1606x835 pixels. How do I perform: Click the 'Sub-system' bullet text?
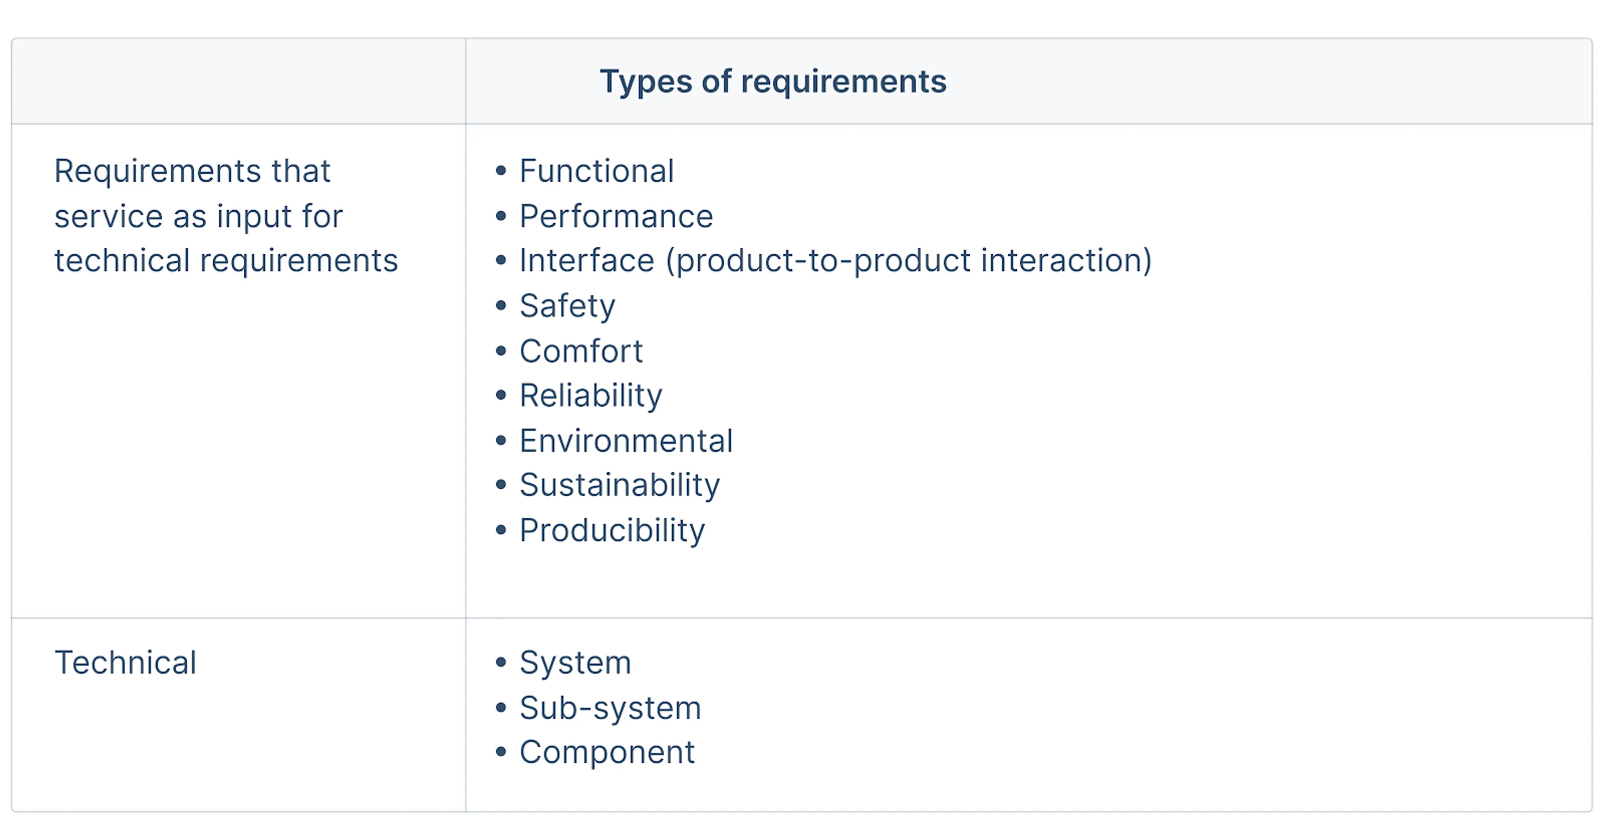click(x=610, y=708)
